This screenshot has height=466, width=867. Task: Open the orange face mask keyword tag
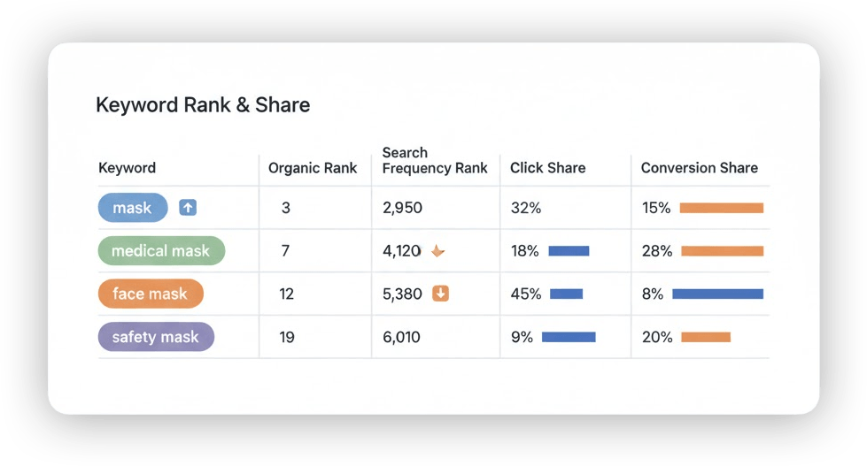151,294
